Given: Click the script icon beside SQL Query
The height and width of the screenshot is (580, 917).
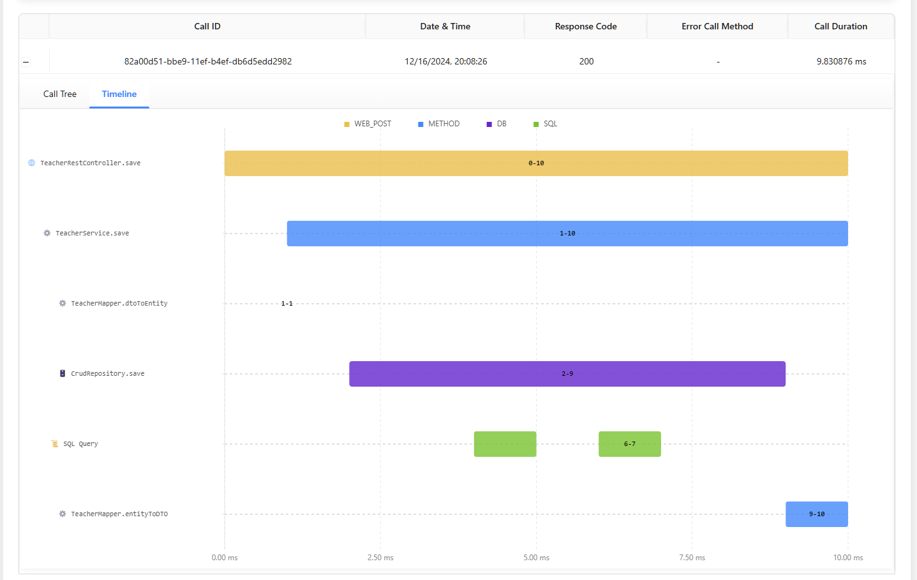Looking at the screenshot, I should point(55,443).
